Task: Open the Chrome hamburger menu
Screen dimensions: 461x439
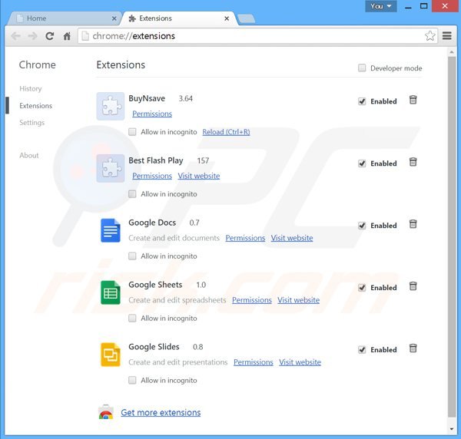Action: pyautogui.click(x=447, y=36)
